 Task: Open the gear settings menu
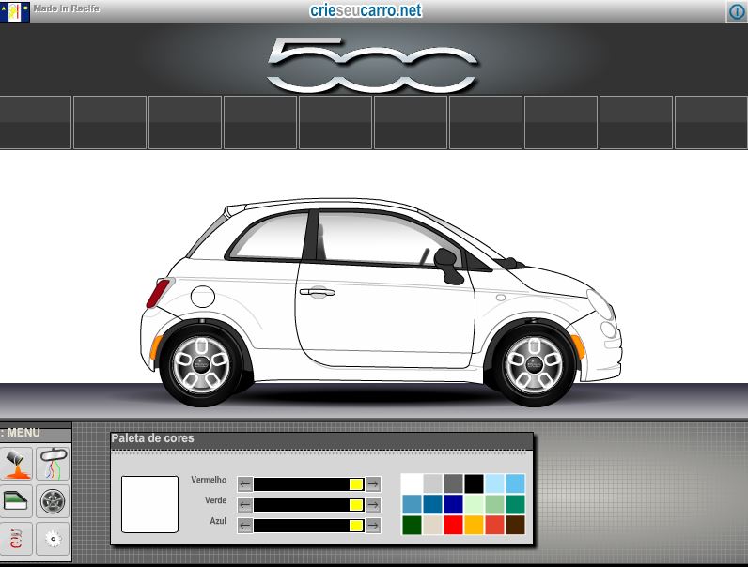(x=53, y=539)
